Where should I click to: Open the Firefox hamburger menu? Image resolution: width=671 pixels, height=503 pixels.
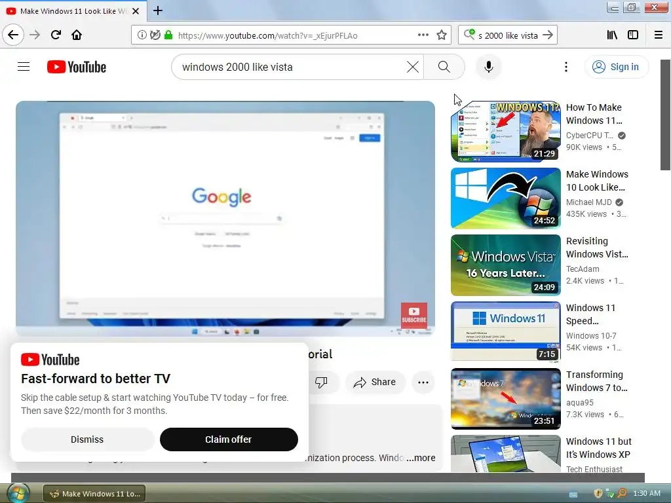[659, 35]
